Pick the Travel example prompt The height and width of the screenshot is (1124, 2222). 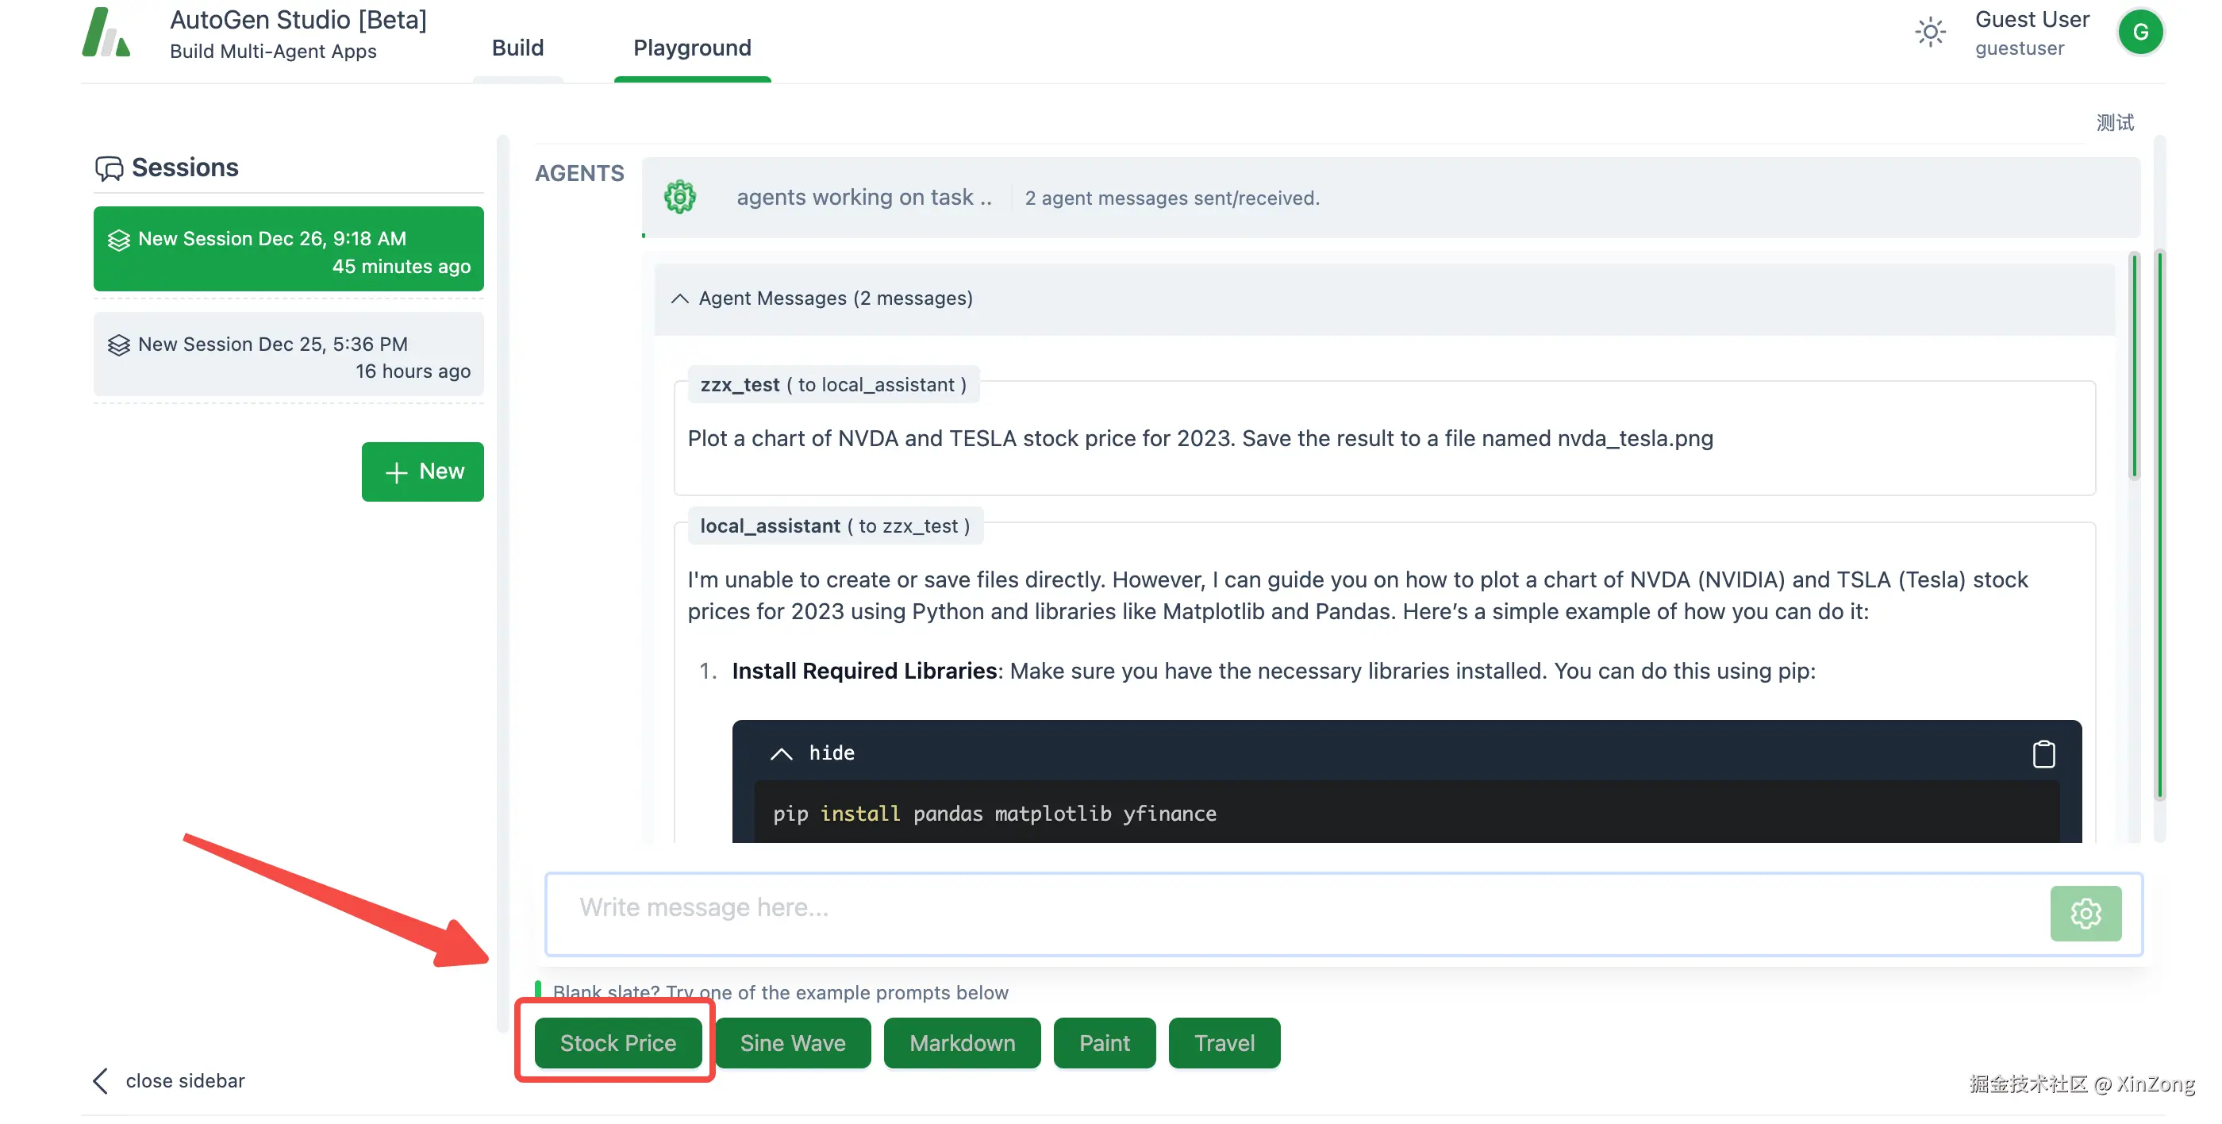point(1223,1043)
